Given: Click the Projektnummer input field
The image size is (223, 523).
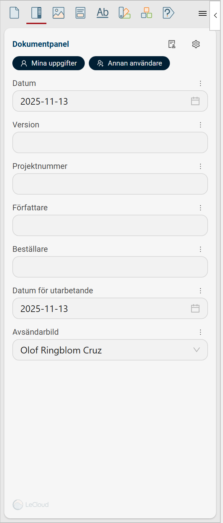Looking at the screenshot, I should 110,184.
